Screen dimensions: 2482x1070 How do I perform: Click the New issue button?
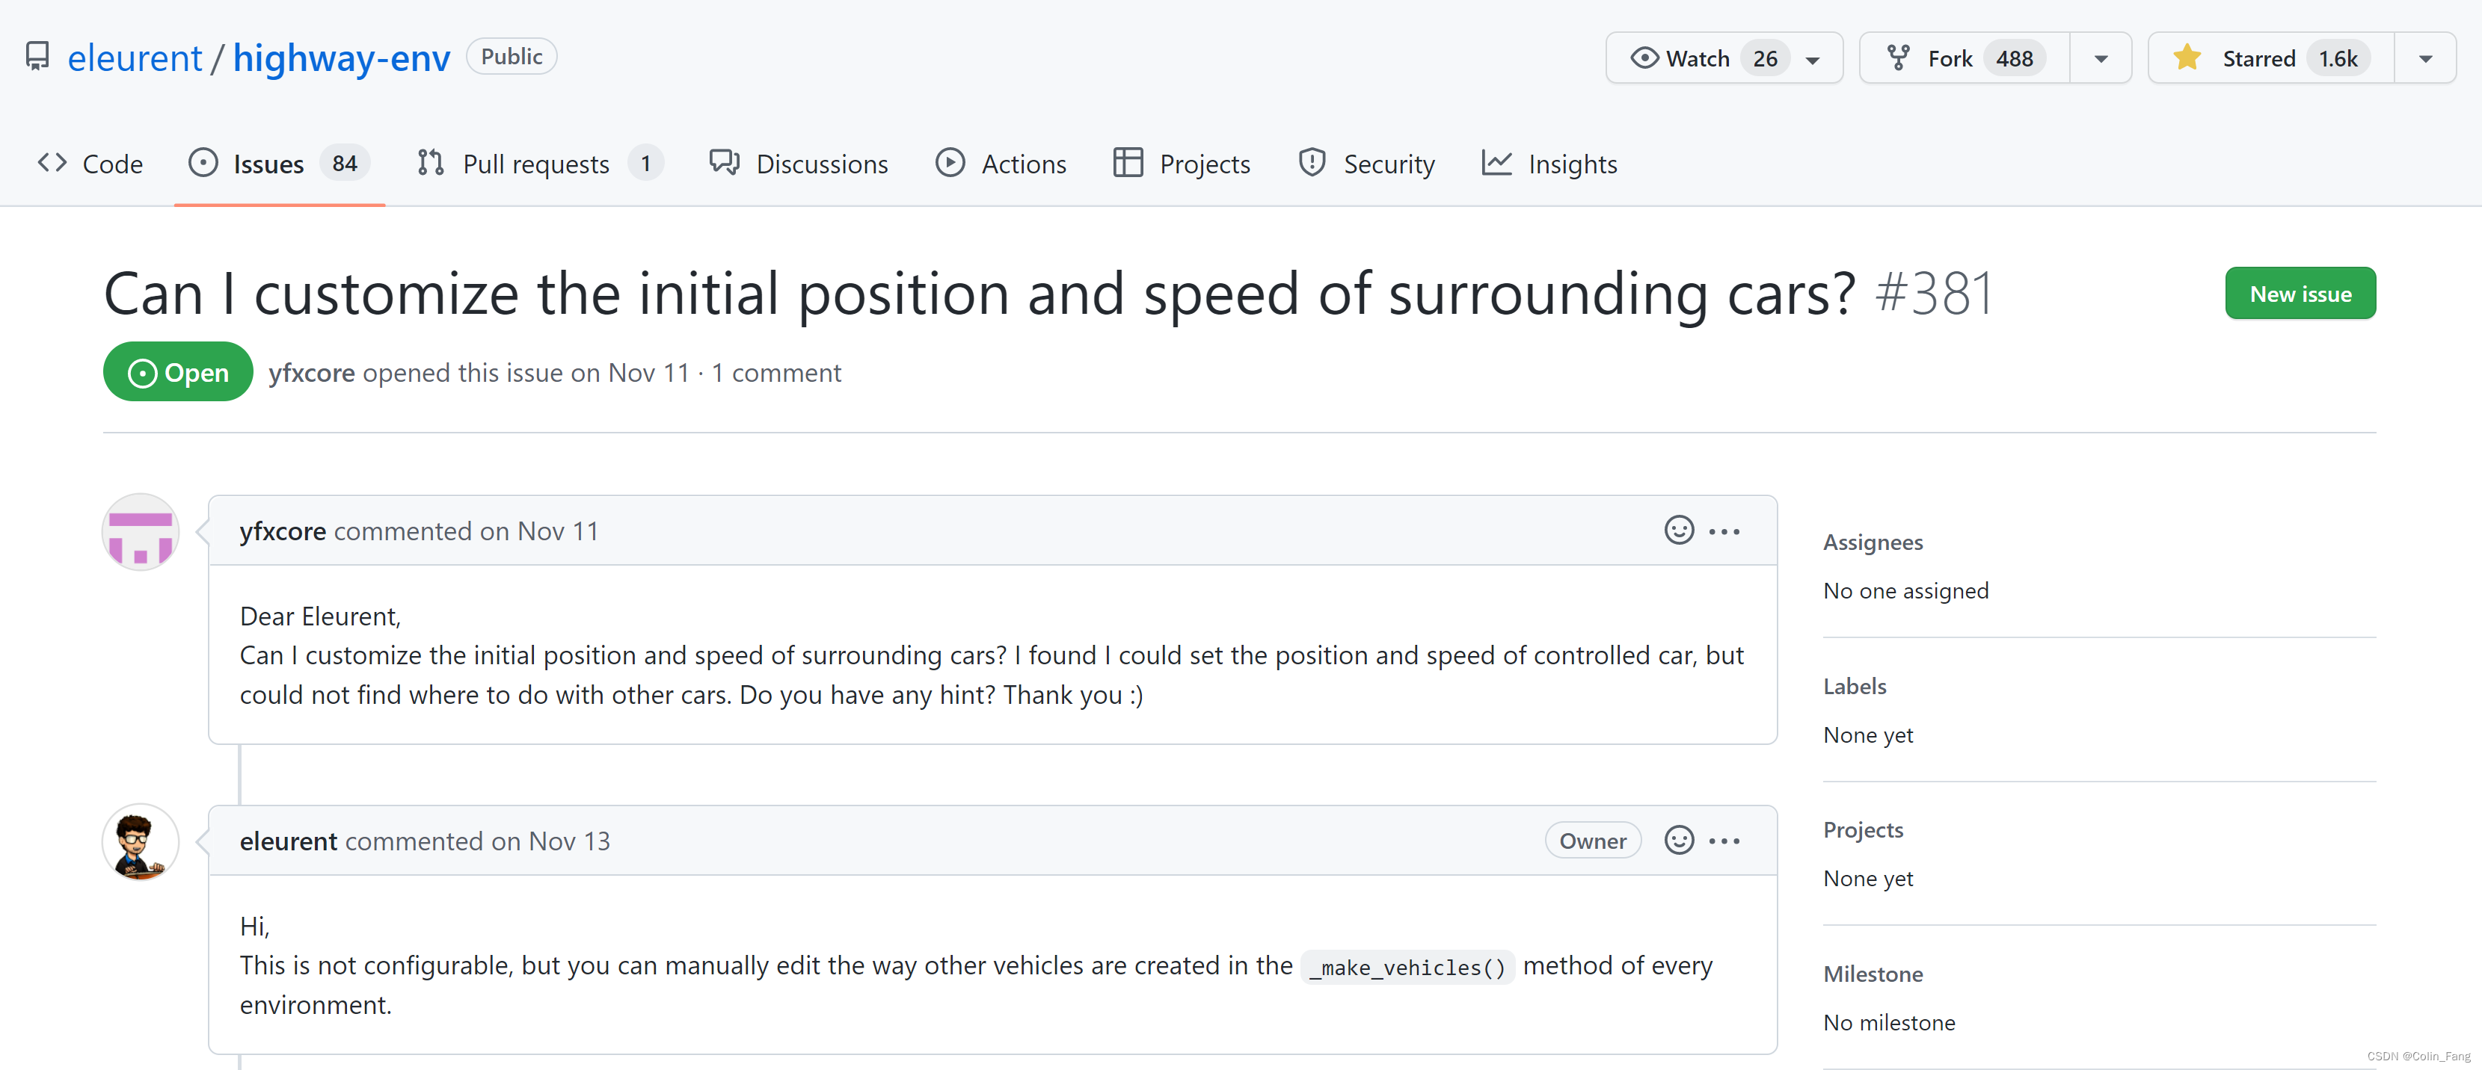[x=2300, y=294]
